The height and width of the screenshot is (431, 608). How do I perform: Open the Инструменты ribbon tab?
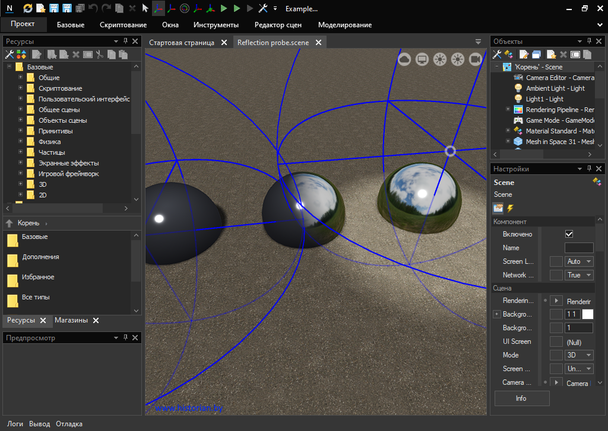(x=216, y=25)
